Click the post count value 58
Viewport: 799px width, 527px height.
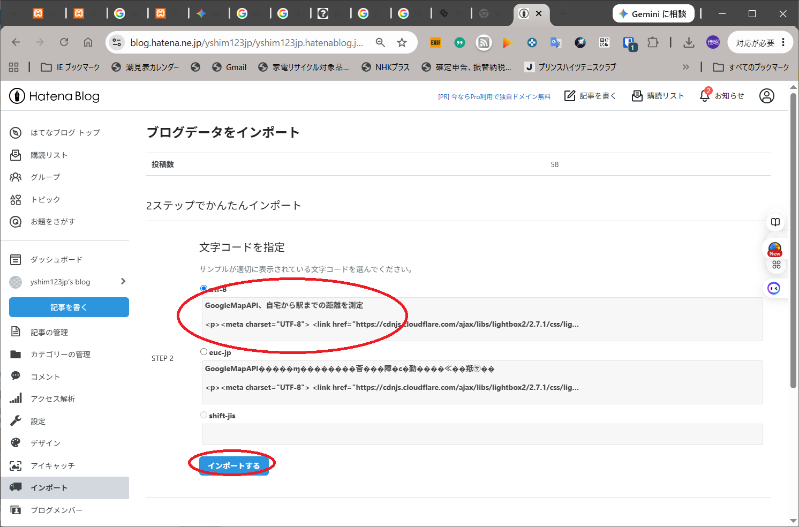[x=555, y=164]
